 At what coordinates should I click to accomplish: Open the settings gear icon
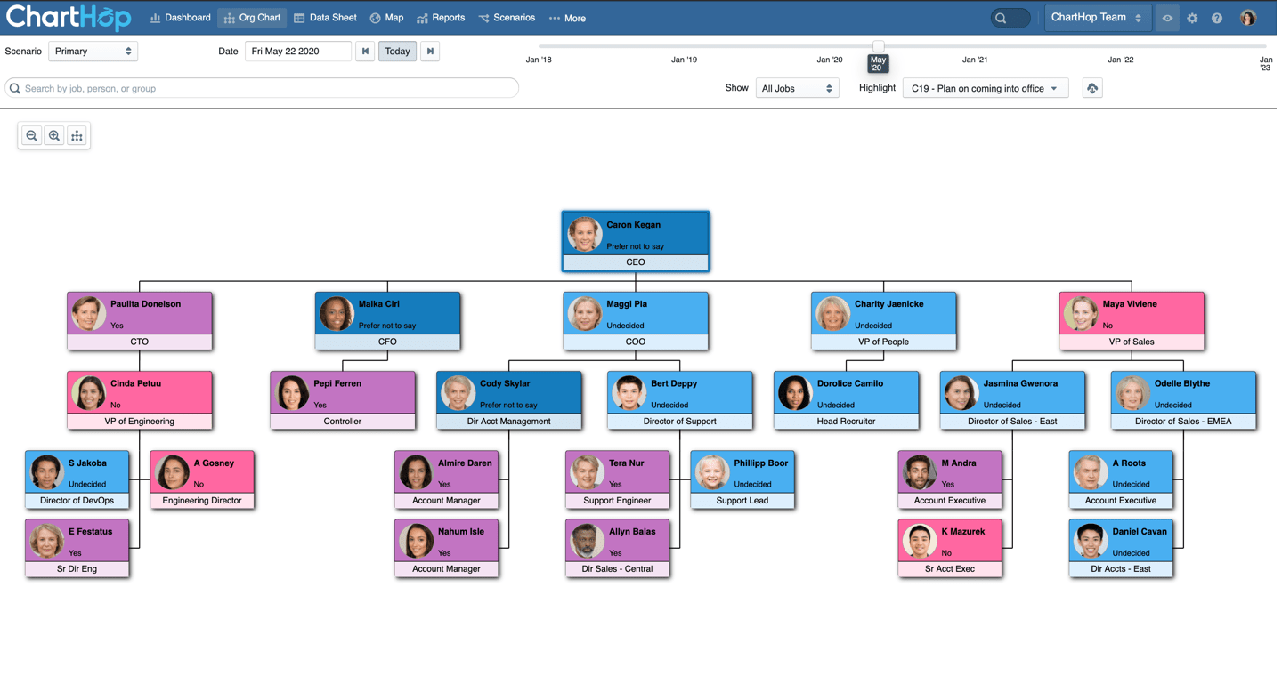point(1192,18)
